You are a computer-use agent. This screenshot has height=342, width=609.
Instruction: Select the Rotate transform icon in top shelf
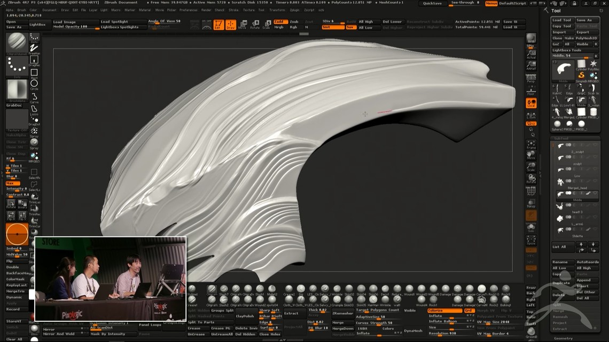255,25
